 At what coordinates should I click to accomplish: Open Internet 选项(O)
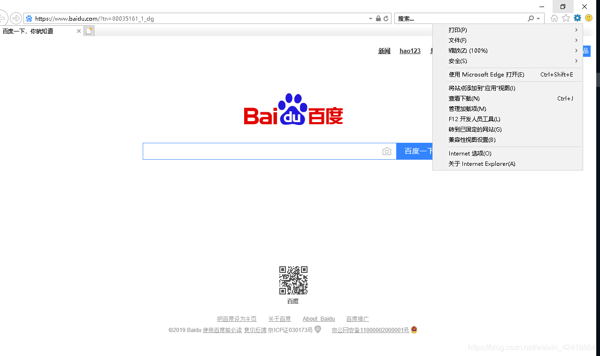[x=508, y=153]
